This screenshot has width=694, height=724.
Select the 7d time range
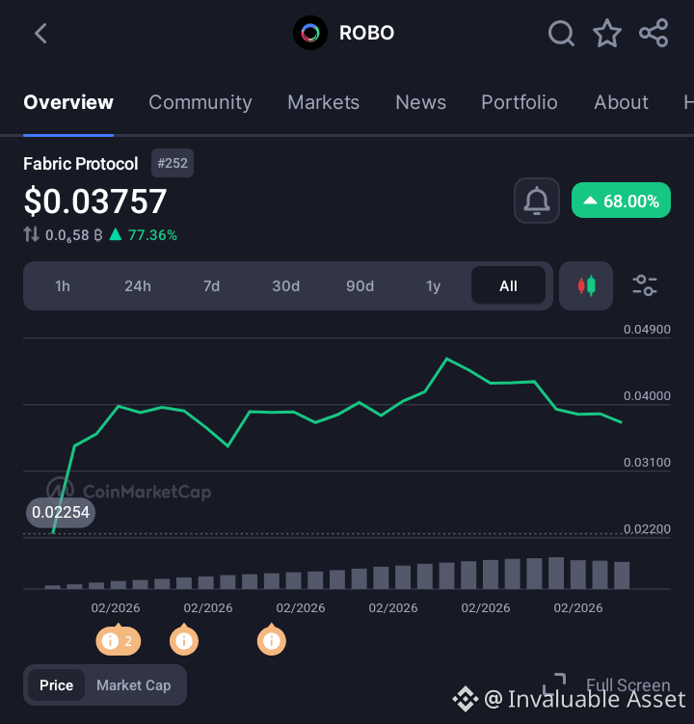click(211, 286)
